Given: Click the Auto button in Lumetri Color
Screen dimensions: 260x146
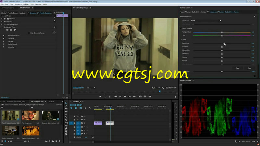Looking at the screenshot, I should (x=249, y=68).
